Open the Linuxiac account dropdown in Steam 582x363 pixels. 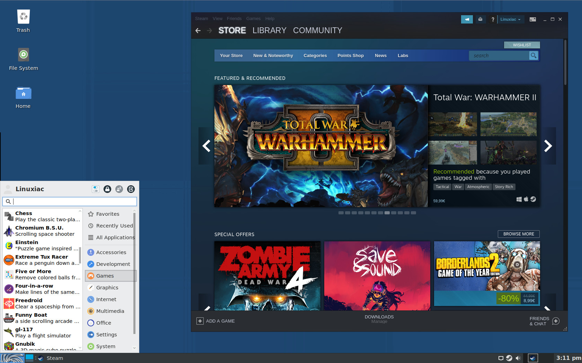510,19
